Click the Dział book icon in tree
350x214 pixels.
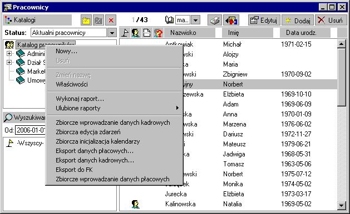click(x=21, y=63)
